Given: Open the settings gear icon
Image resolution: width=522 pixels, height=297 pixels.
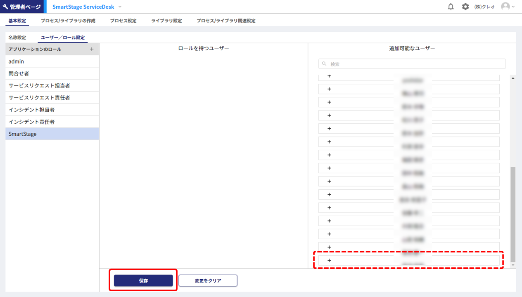Looking at the screenshot, I should pyautogui.click(x=465, y=7).
